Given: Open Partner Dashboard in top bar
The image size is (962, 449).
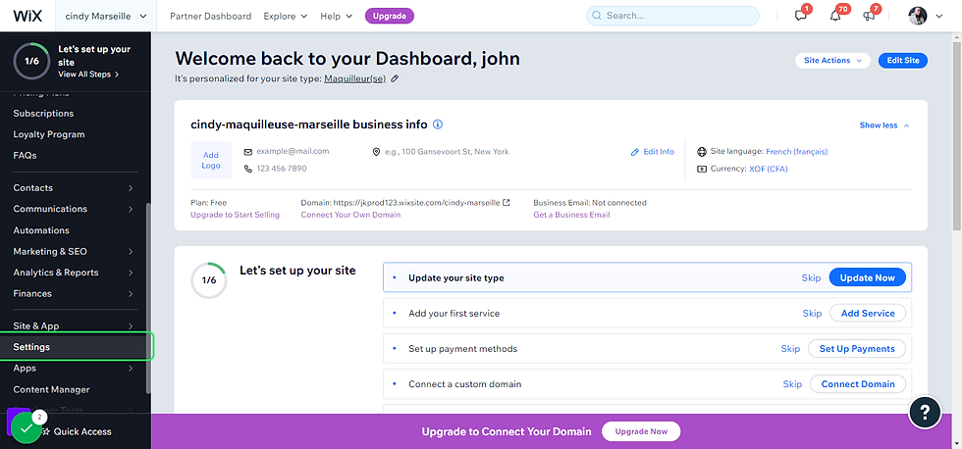Looking at the screenshot, I should 210,16.
